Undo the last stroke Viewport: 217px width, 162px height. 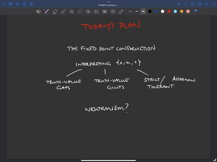tap(179, 4)
